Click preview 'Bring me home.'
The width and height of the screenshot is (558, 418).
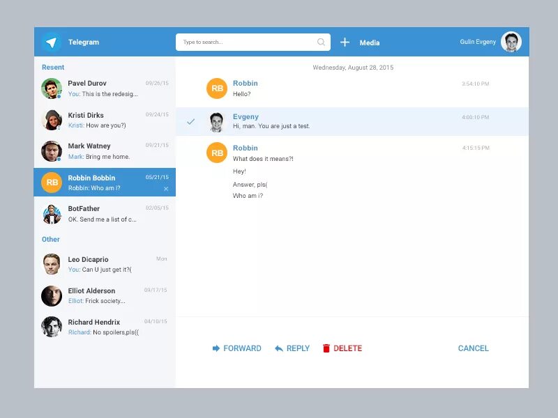[x=108, y=157]
